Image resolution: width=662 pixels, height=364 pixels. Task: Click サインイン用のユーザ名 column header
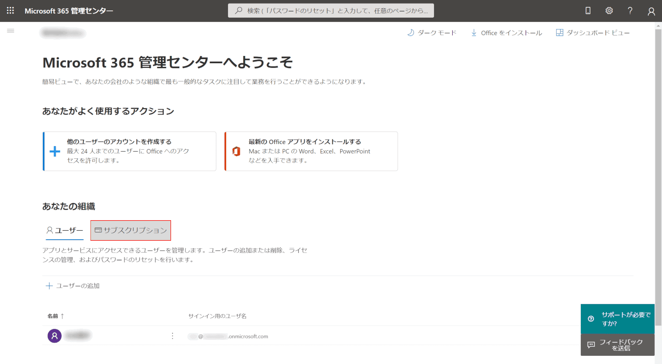click(x=217, y=316)
